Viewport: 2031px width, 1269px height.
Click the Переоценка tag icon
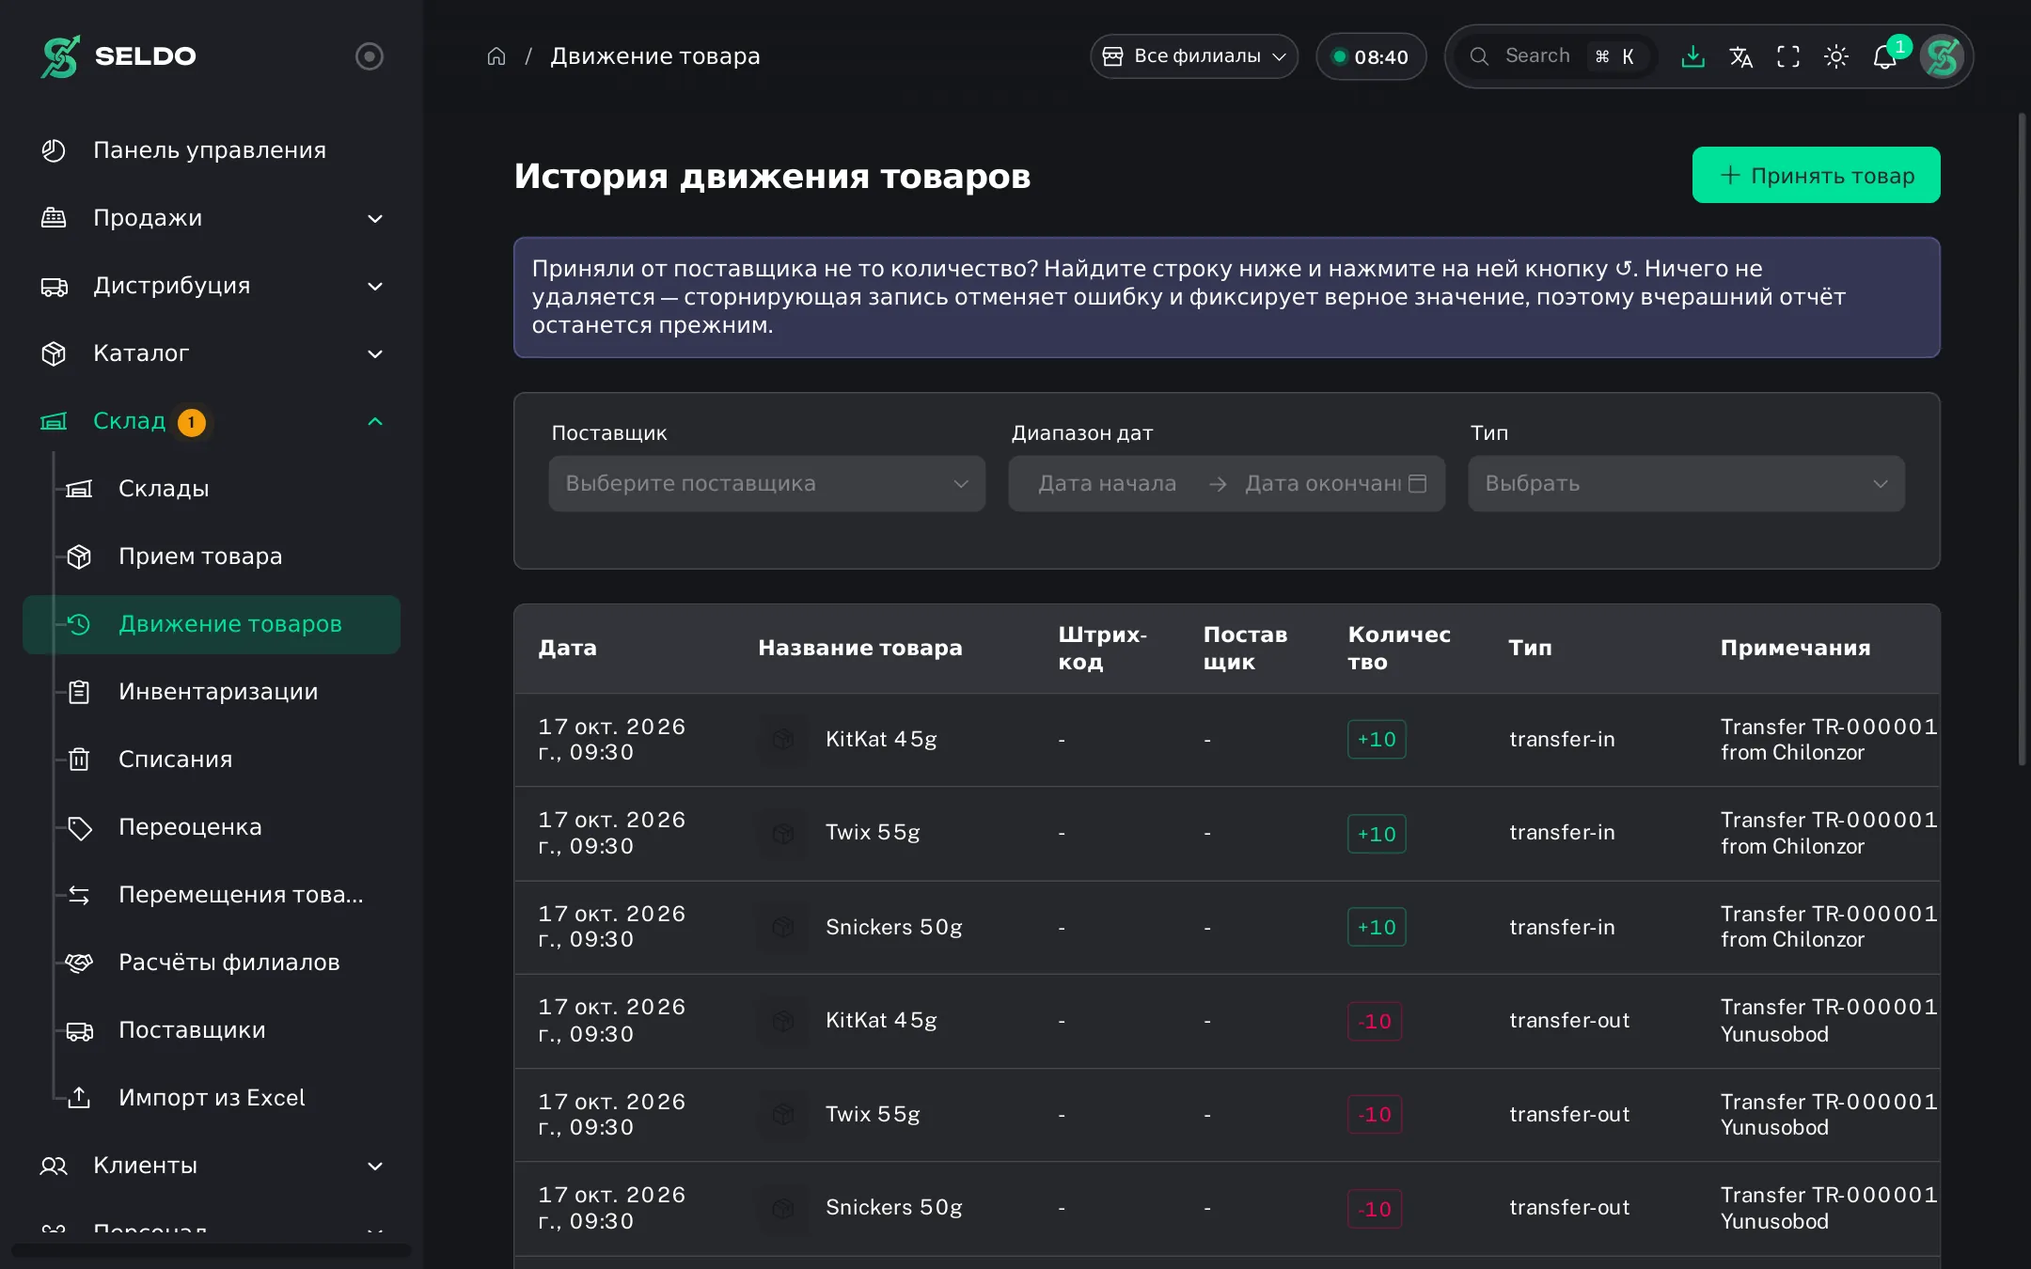point(79,827)
